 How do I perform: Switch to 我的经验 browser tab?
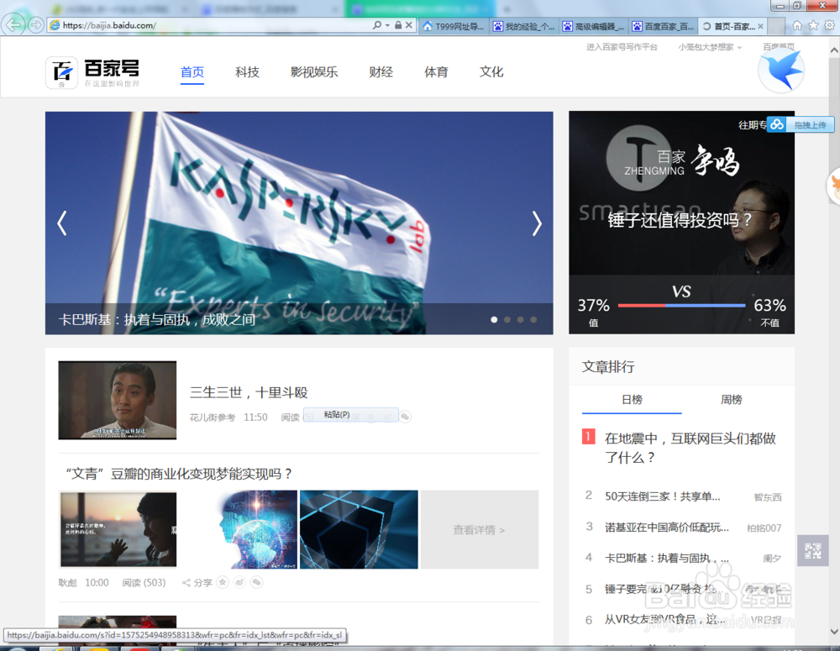click(524, 26)
